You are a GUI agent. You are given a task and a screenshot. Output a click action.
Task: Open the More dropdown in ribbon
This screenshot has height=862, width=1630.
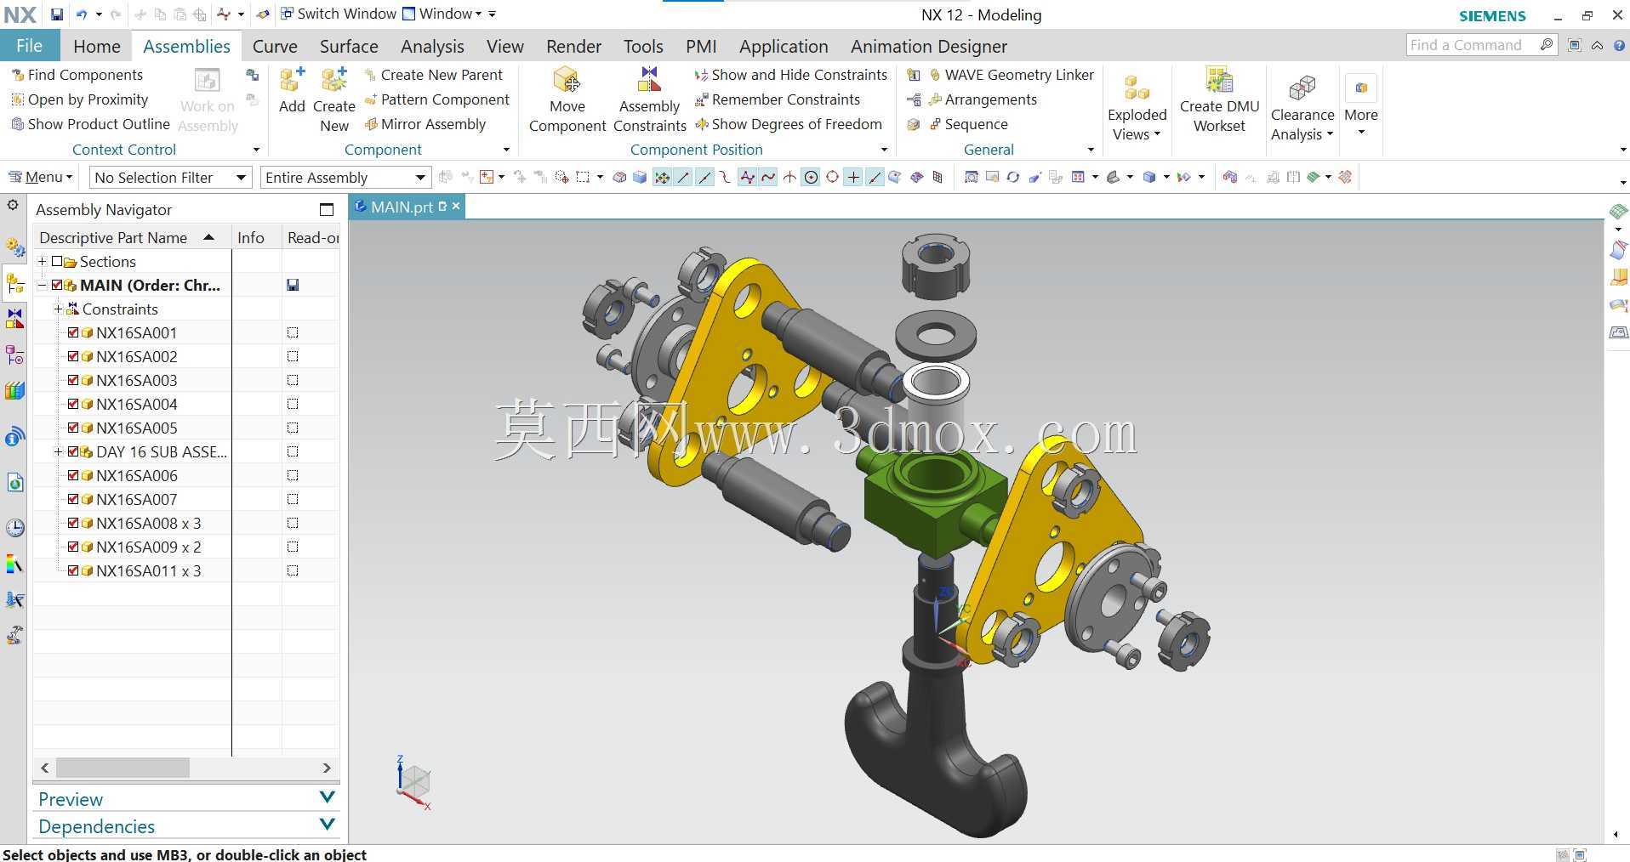tap(1360, 106)
